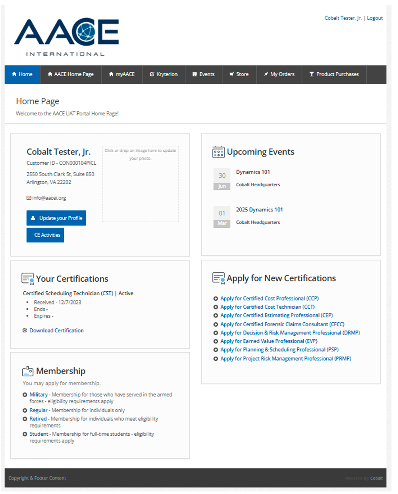Click the bullet icon beside the DRMP application
398x494 pixels.
point(216,333)
